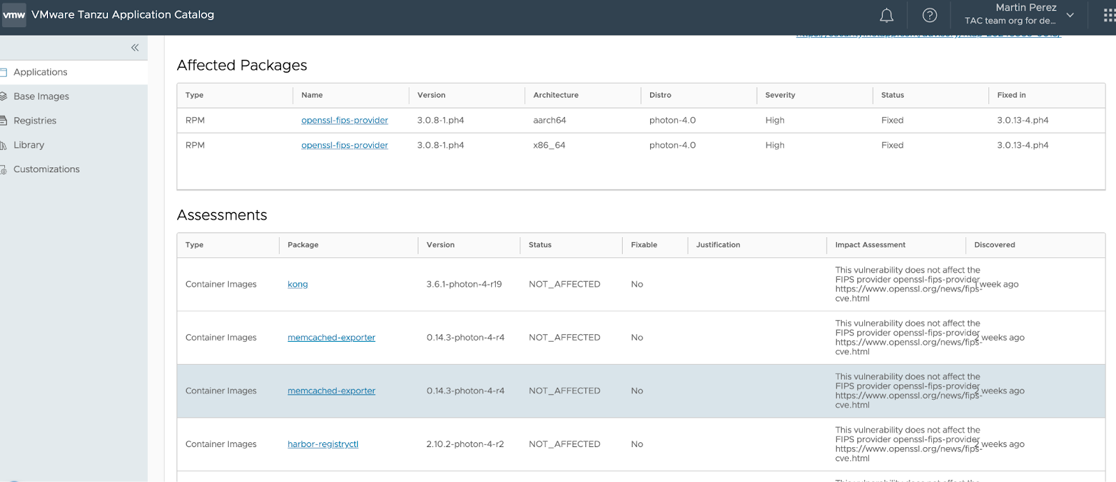The height and width of the screenshot is (482, 1116).
Task: Click 3.0.13-4.ph4 in the x86_64 row
Action: (1023, 145)
